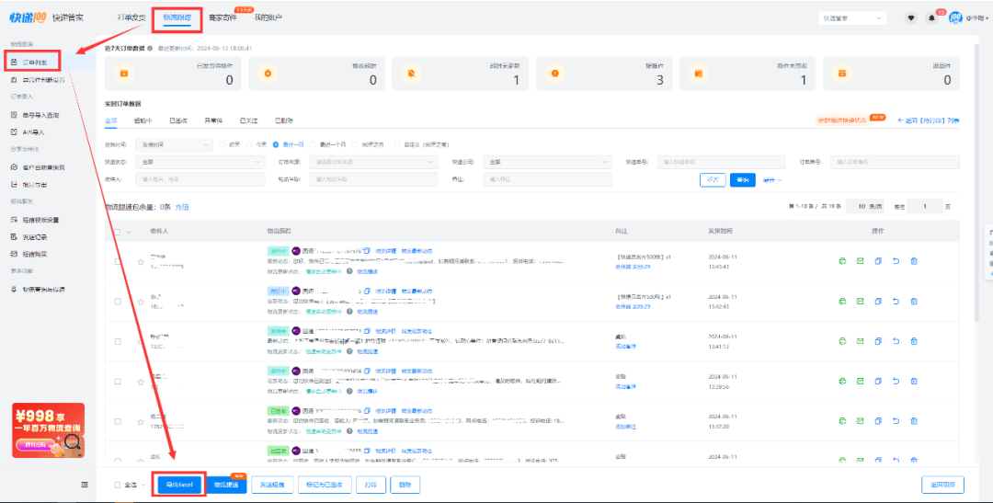Image resolution: width=993 pixels, height=503 pixels.
Task: Open 订单列表 in the left sidebar
Action: pos(34,63)
